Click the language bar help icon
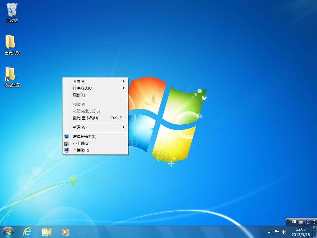317x238 pixels. click(307, 222)
